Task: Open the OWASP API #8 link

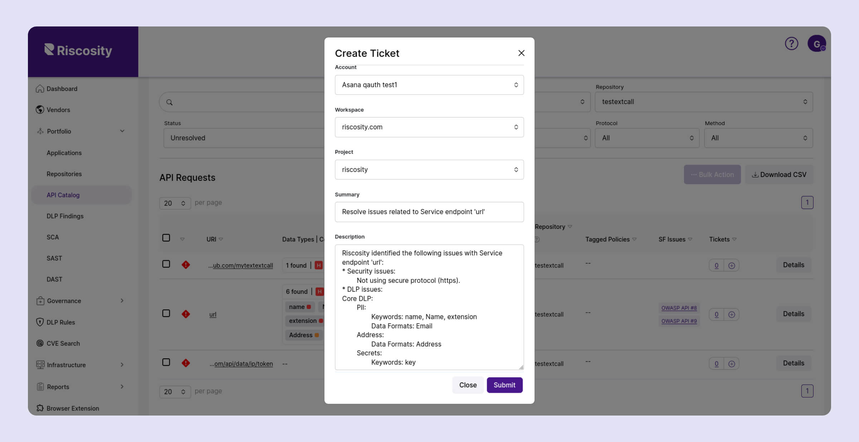Action: coord(679,308)
